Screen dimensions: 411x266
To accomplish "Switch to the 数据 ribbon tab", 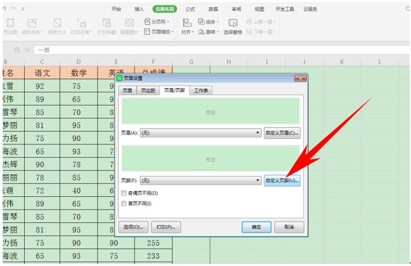I will coord(213,9).
